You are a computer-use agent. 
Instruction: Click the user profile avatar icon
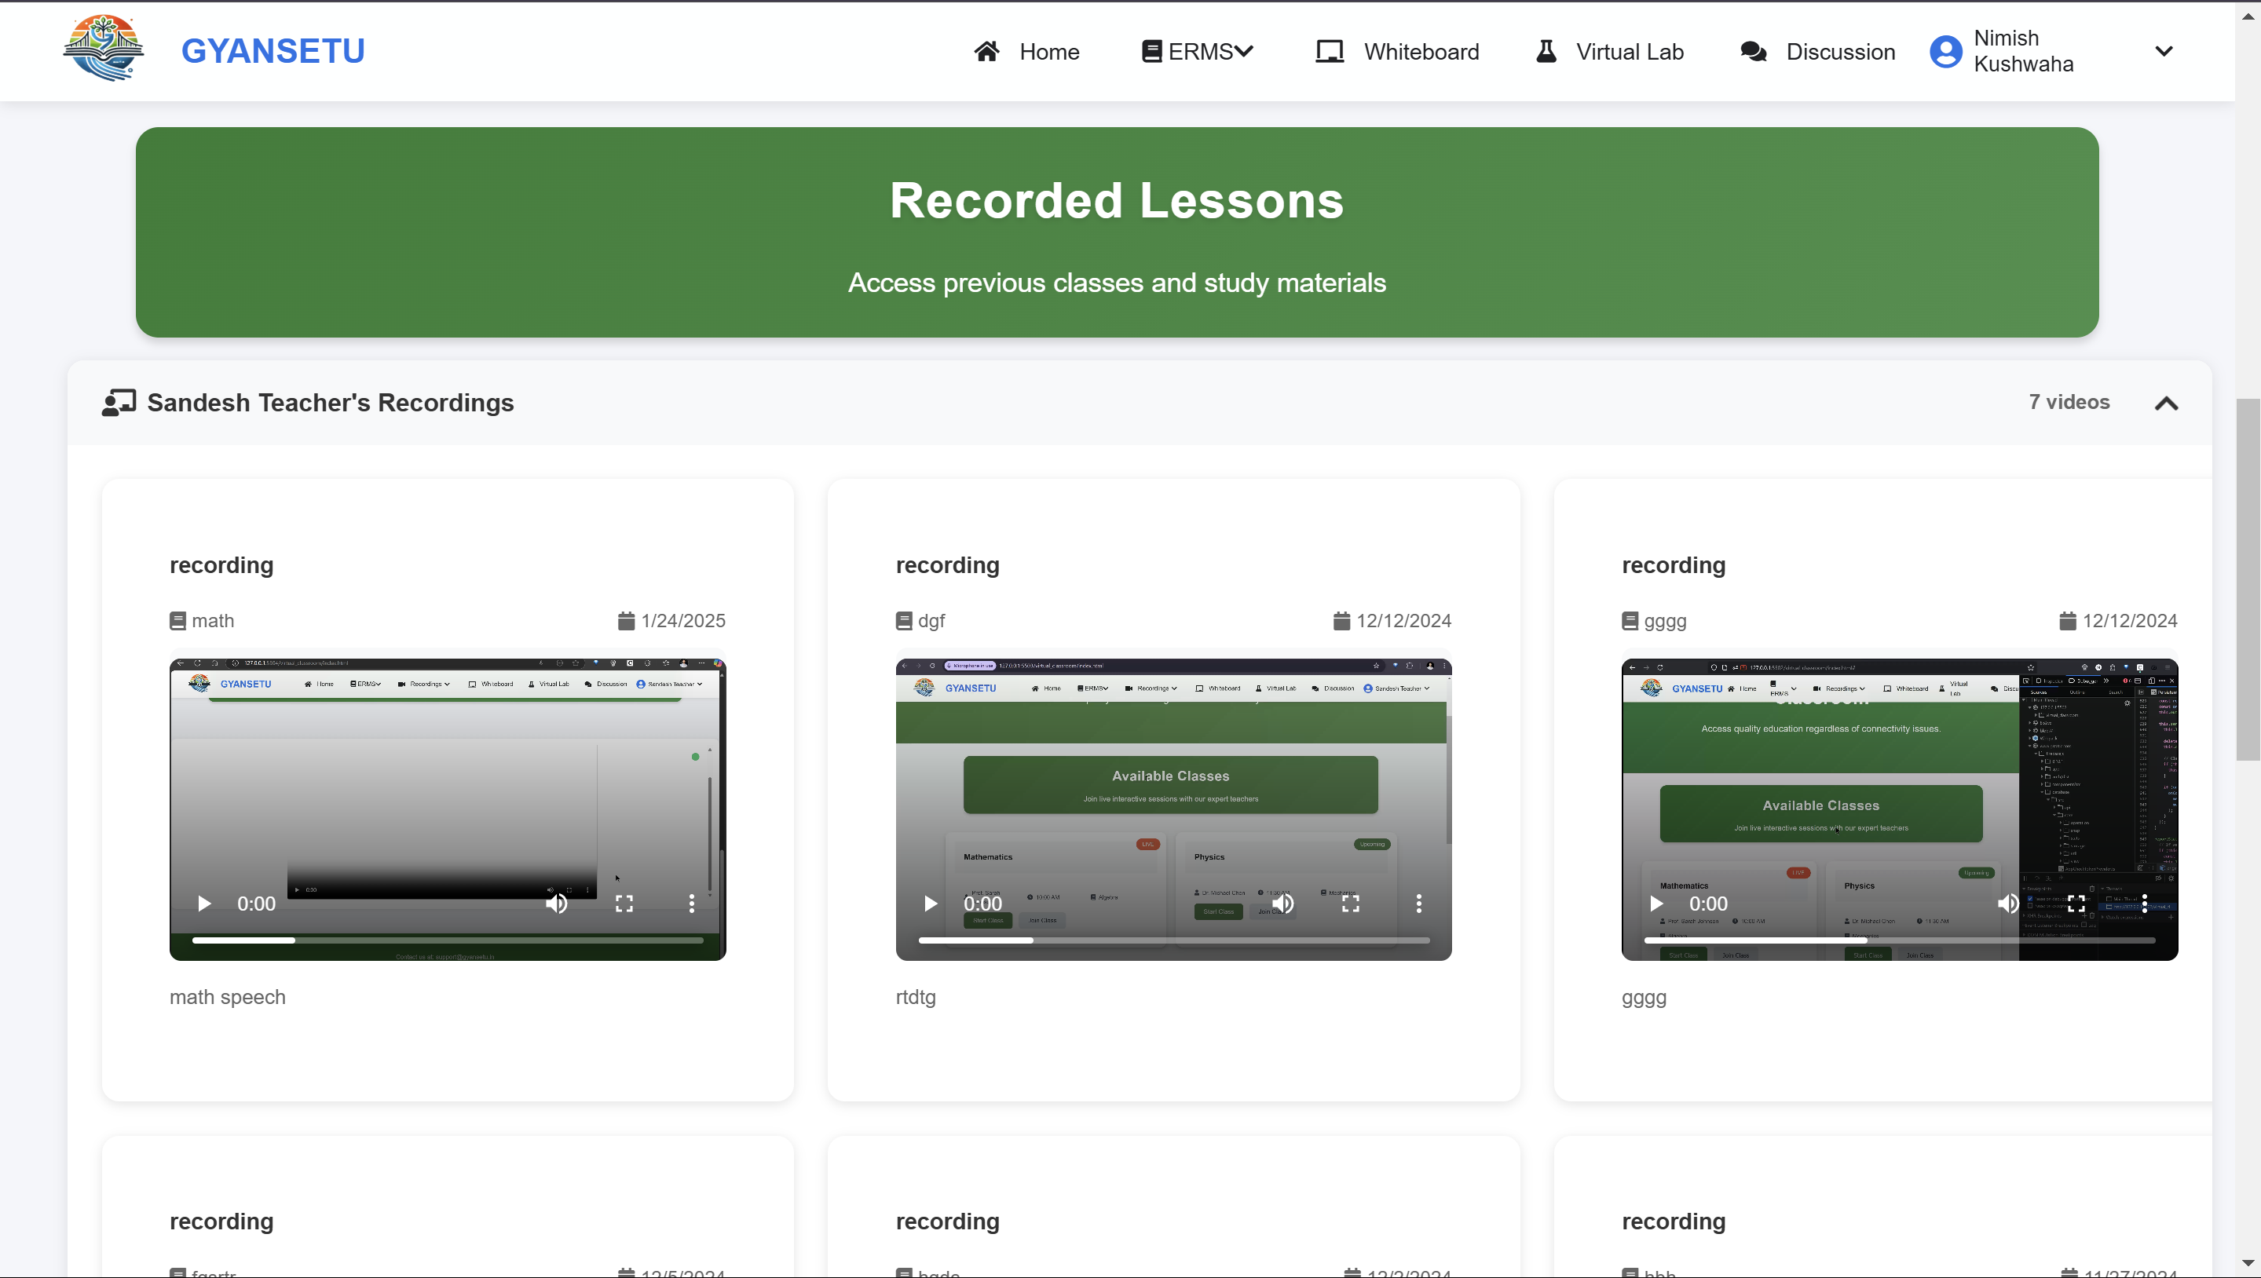[x=1945, y=51]
